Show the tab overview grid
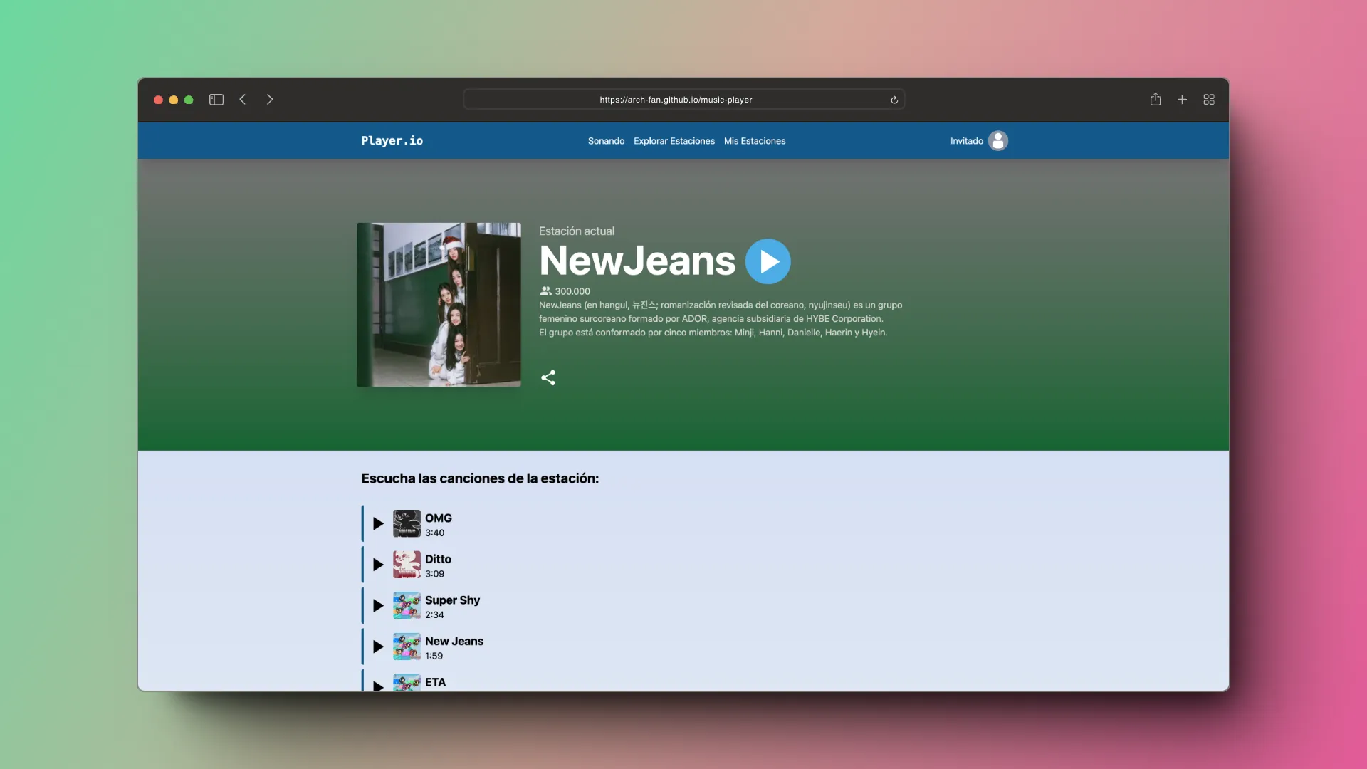 click(x=1209, y=100)
